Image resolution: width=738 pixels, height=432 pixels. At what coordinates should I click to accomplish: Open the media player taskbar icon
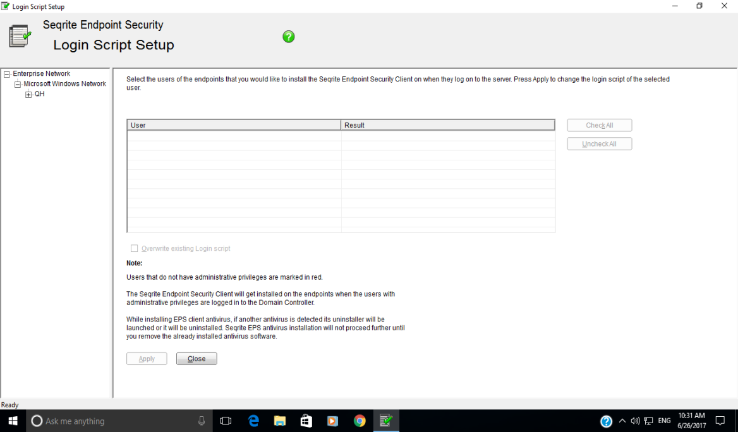[x=333, y=421]
